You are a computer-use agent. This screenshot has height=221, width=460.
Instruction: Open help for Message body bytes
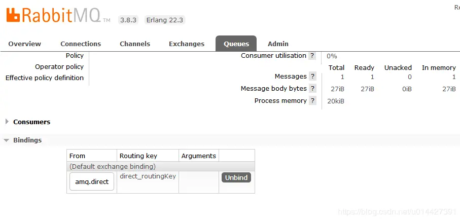coord(312,89)
